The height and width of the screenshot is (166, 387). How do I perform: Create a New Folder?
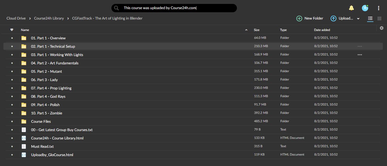click(x=310, y=18)
